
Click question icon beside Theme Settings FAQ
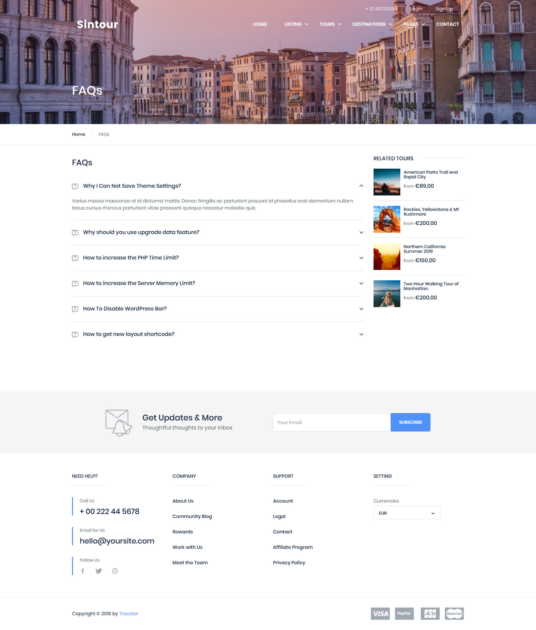75,186
